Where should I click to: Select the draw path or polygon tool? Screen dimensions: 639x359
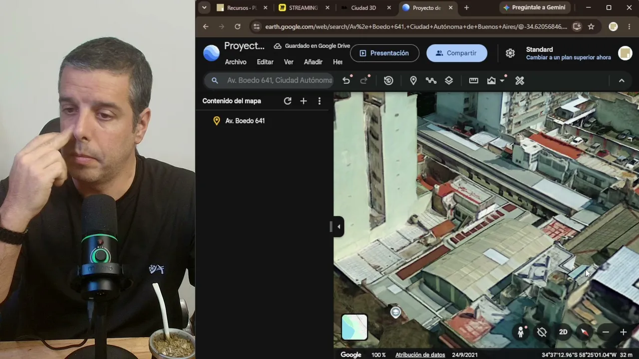click(431, 80)
